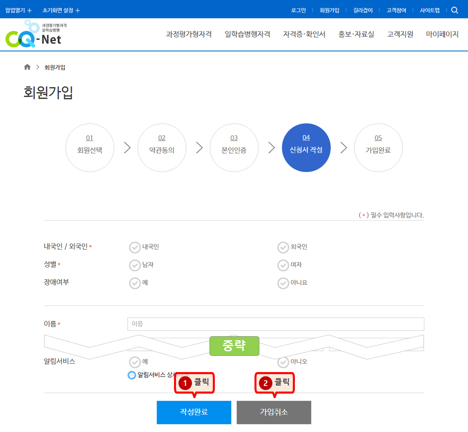Open the 사이트맵 link

click(x=430, y=11)
